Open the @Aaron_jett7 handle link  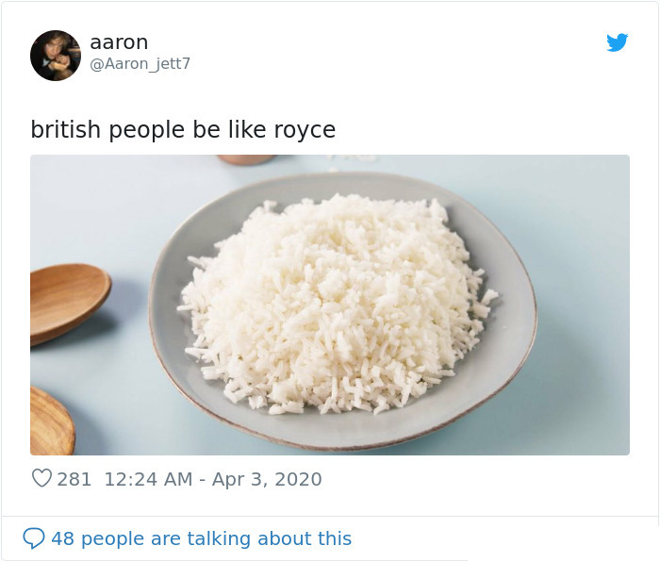[x=140, y=64]
